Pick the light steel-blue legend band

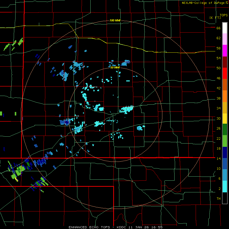coord(225,175)
